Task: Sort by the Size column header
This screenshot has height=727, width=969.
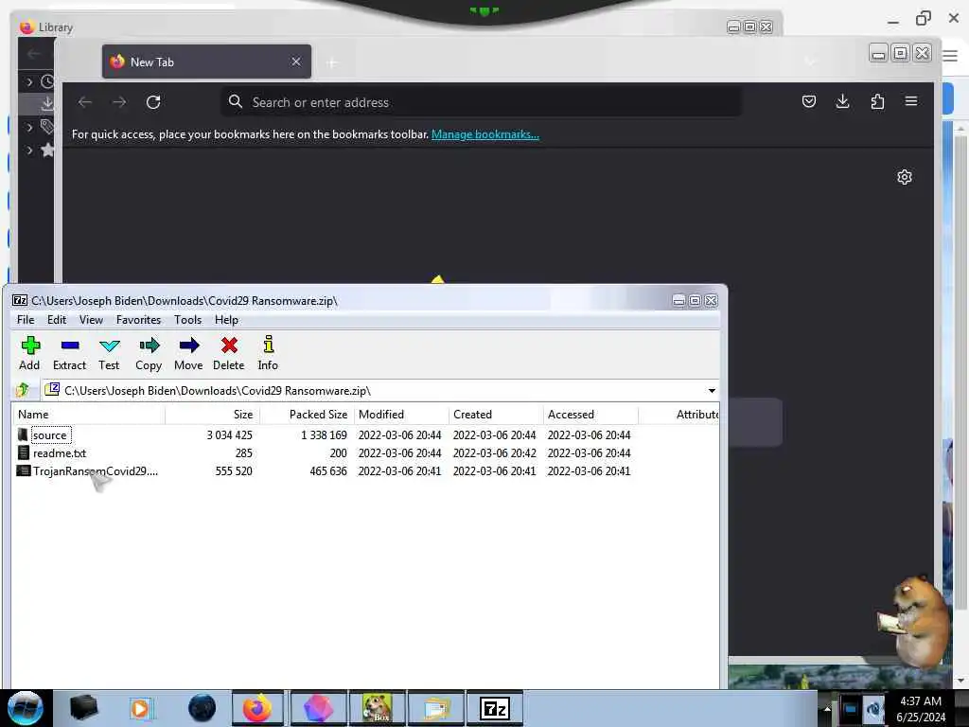Action: click(x=213, y=415)
